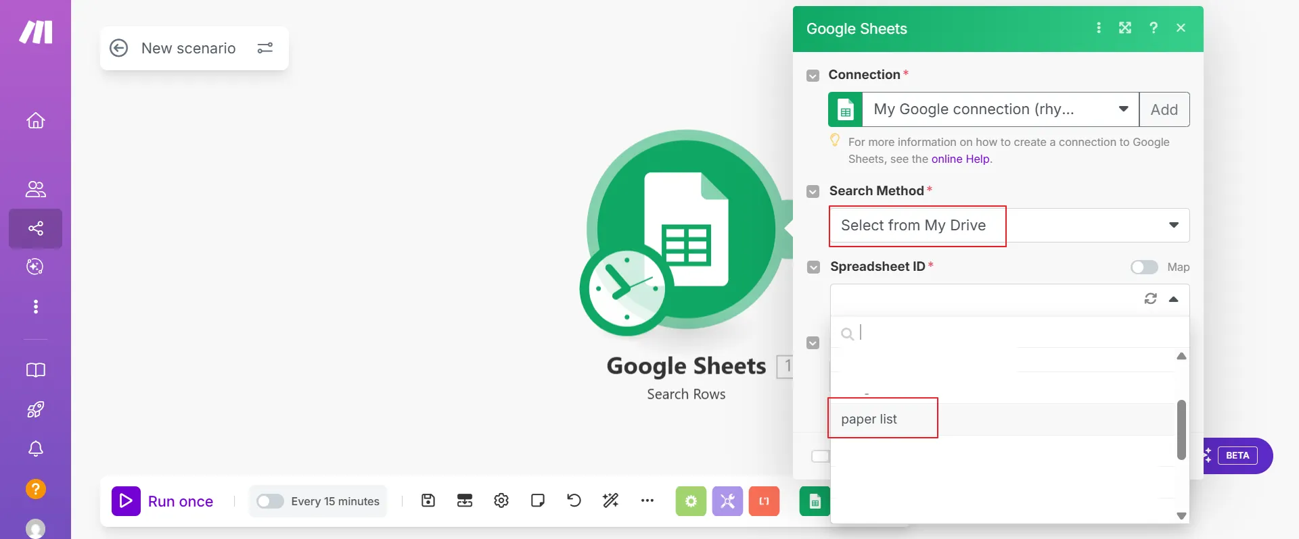Open the purple tools button

(727, 501)
